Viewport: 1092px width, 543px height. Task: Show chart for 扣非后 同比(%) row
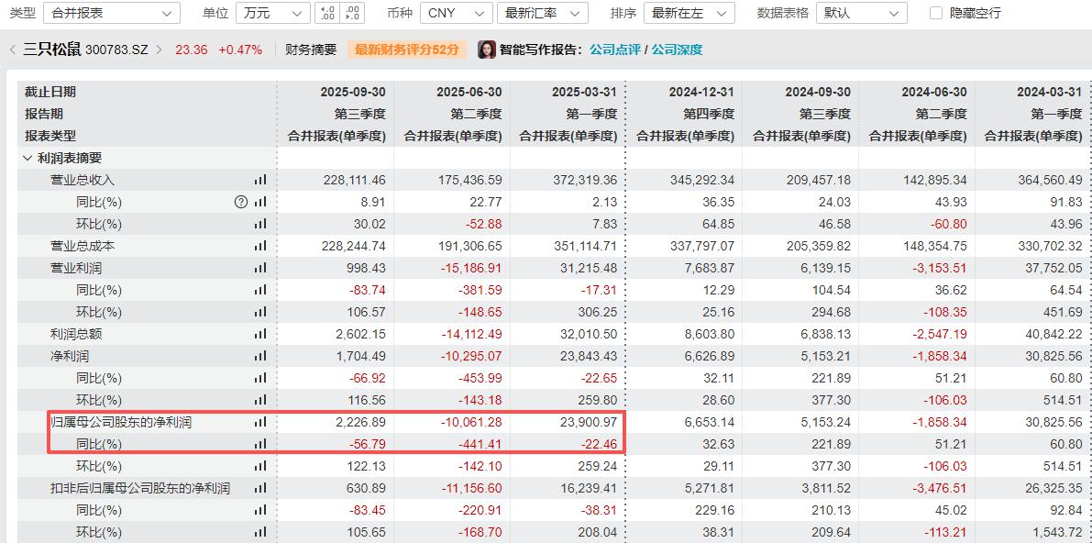[x=260, y=510]
